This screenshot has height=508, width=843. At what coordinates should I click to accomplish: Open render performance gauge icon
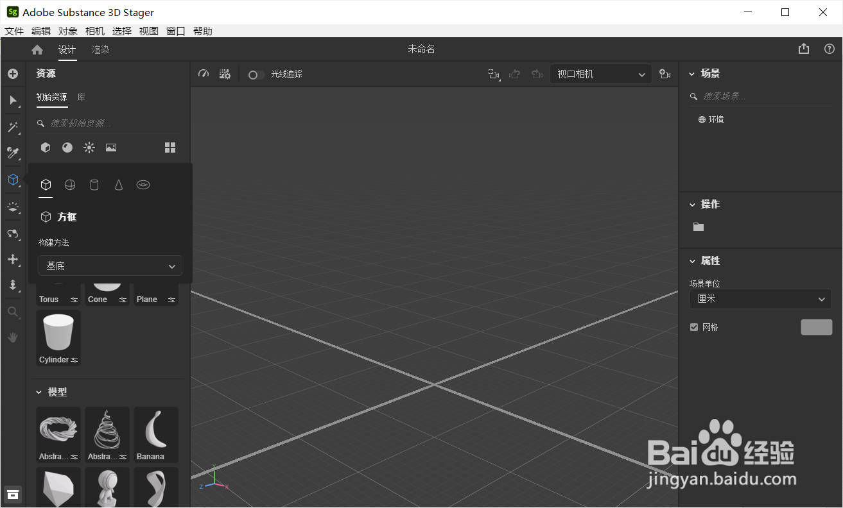[x=204, y=74]
